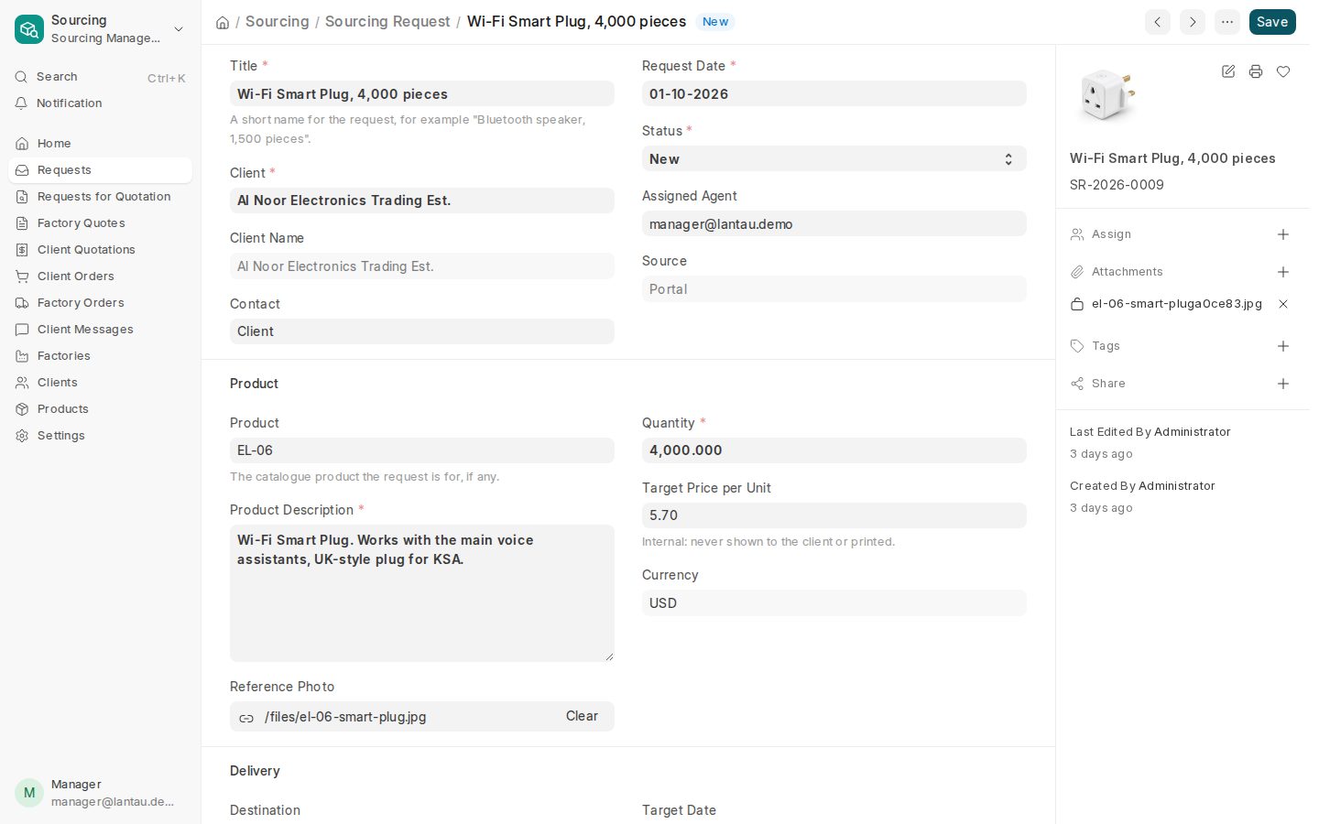1319x824 pixels.
Task: Remove el-06-smart-pluga0ce83.jpg attachment
Action: pyautogui.click(x=1283, y=304)
